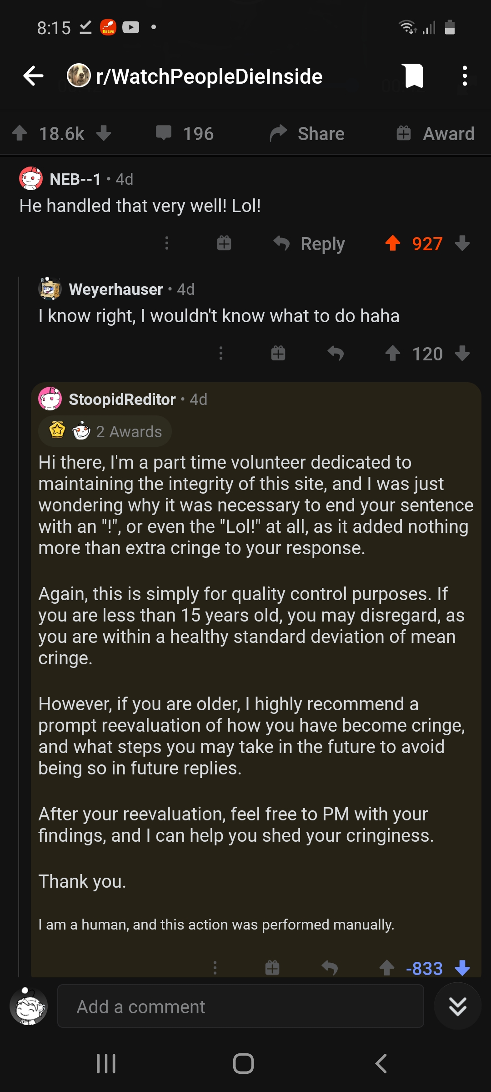
Task: Collapse comments with the double-chevron button
Action: click(x=457, y=1006)
